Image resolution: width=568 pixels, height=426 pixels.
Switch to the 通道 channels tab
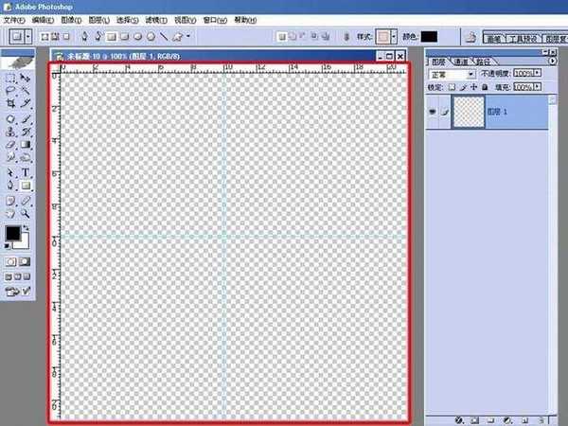coord(460,62)
